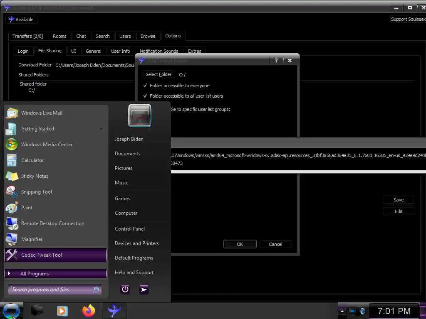426x319 pixels.
Task: Open Sticky Notes icon
Action: [12, 176]
